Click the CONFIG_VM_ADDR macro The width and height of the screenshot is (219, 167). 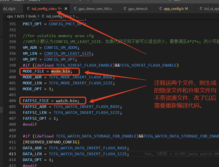(x=61, y=48)
